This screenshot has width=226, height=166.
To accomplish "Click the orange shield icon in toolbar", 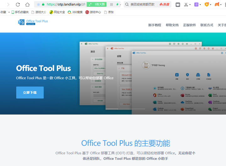I will click(x=207, y=4).
